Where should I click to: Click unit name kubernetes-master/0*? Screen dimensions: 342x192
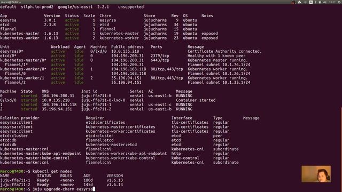click(x=23, y=60)
